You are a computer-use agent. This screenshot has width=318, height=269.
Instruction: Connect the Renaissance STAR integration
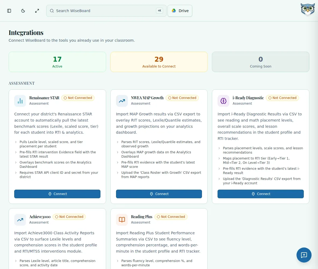click(57, 194)
